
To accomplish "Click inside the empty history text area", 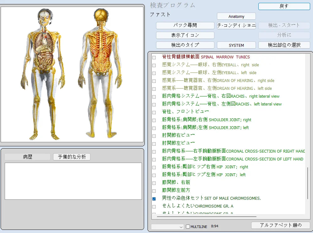I will coord(73,181).
